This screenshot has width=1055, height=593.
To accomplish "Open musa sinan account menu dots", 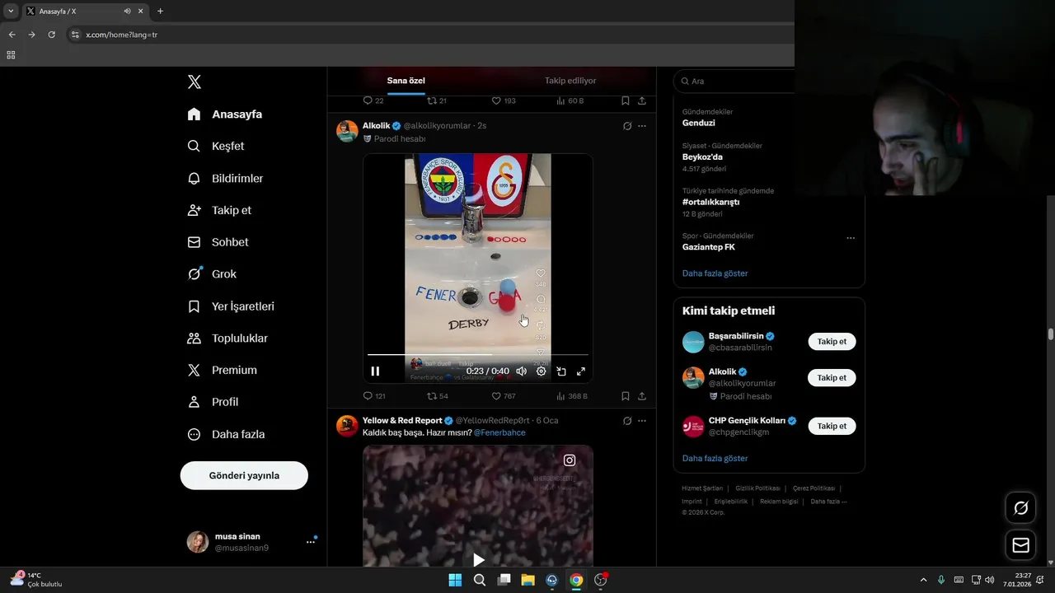I will (311, 542).
